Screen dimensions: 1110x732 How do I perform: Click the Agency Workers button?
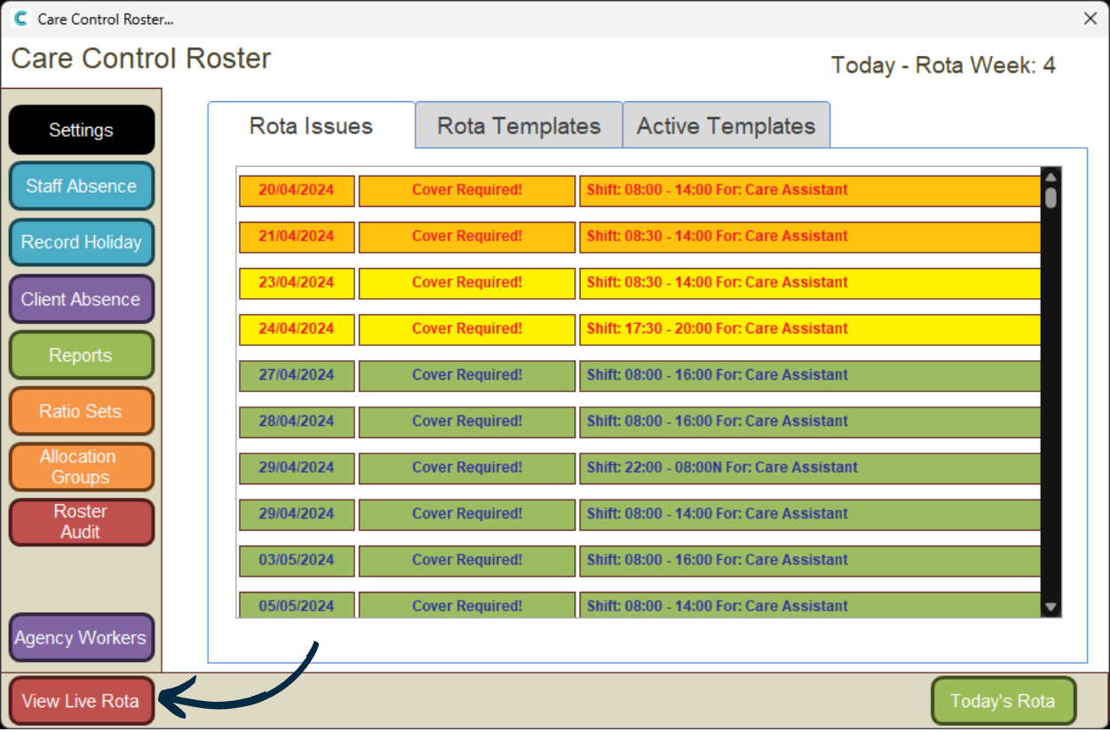81,638
